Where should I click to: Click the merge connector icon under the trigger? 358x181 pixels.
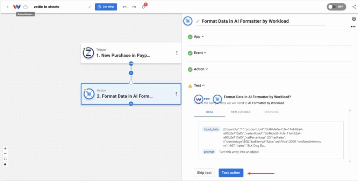131,64
